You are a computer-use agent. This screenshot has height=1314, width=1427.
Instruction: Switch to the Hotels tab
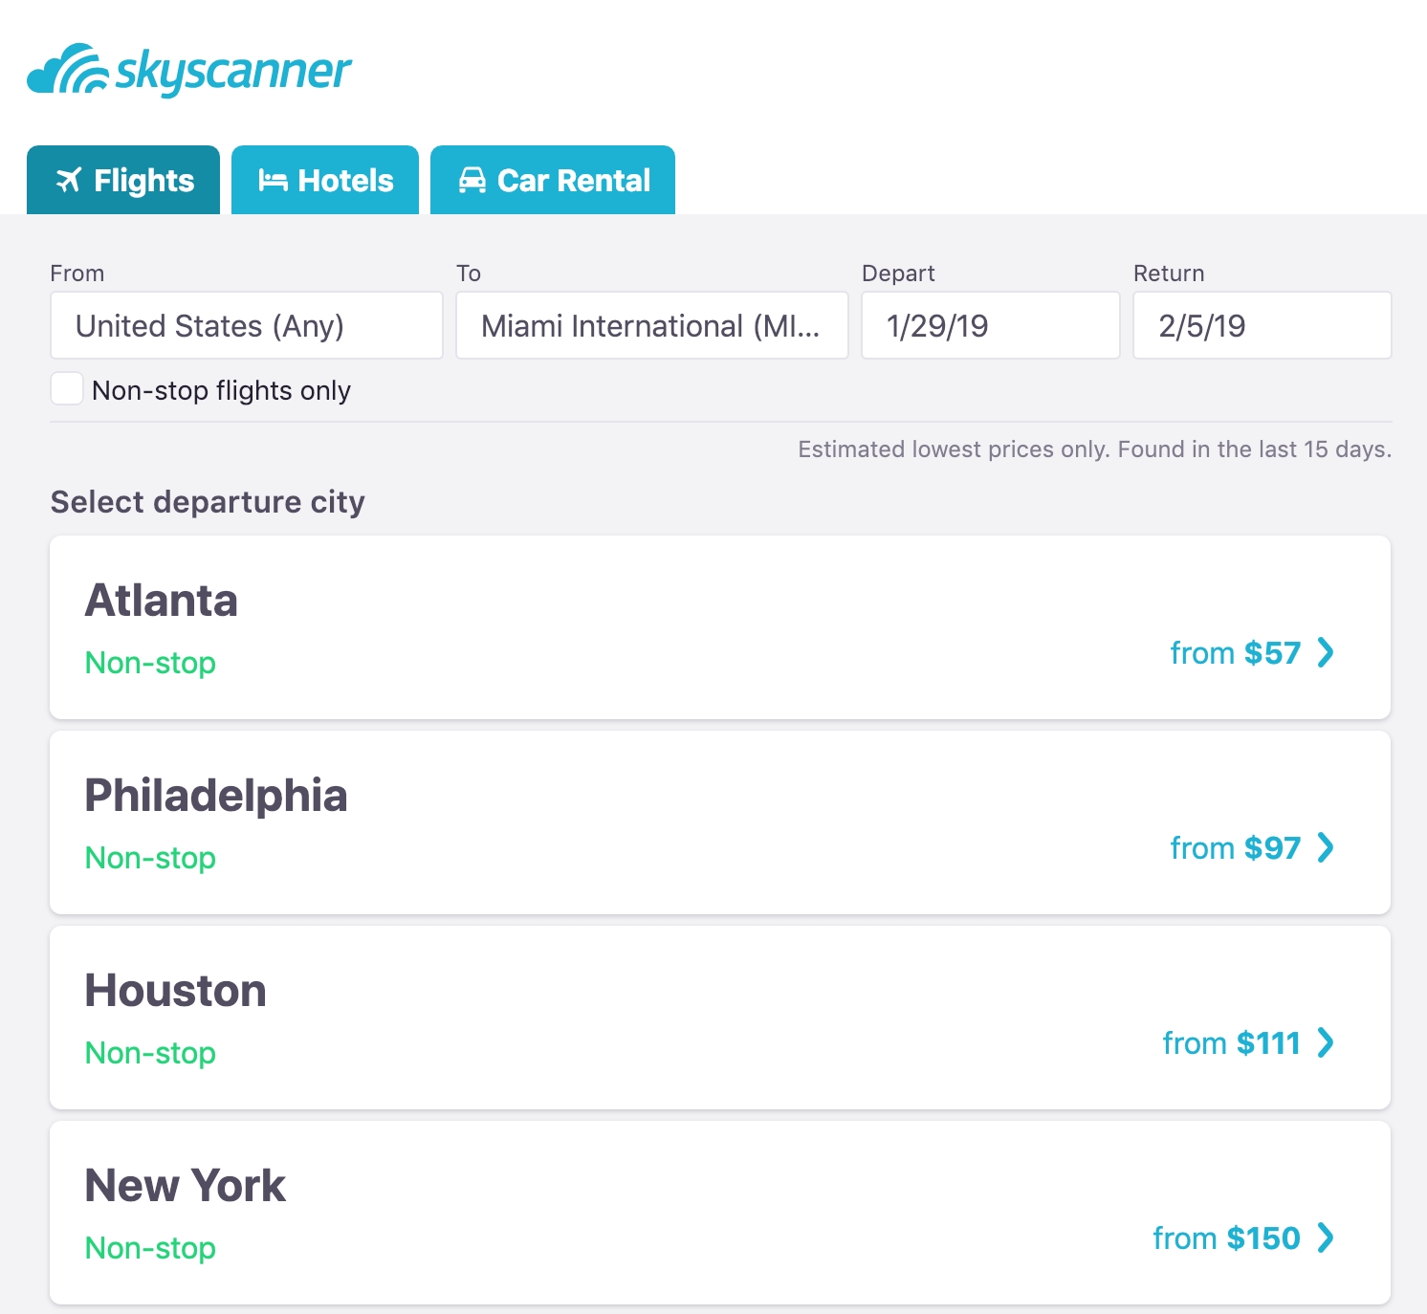[x=325, y=180]
